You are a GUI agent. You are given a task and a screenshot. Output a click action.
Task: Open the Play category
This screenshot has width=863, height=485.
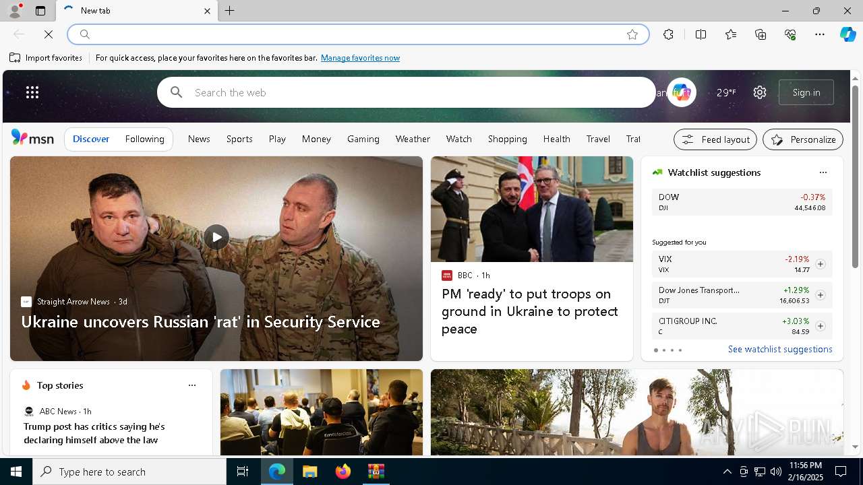277,139
